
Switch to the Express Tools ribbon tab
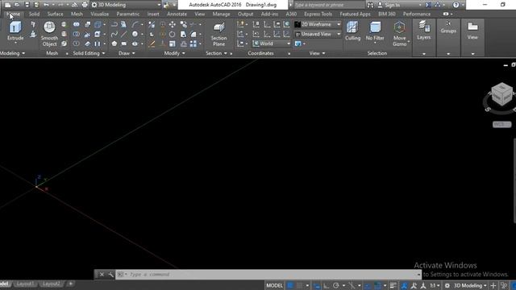click(318, 14)
